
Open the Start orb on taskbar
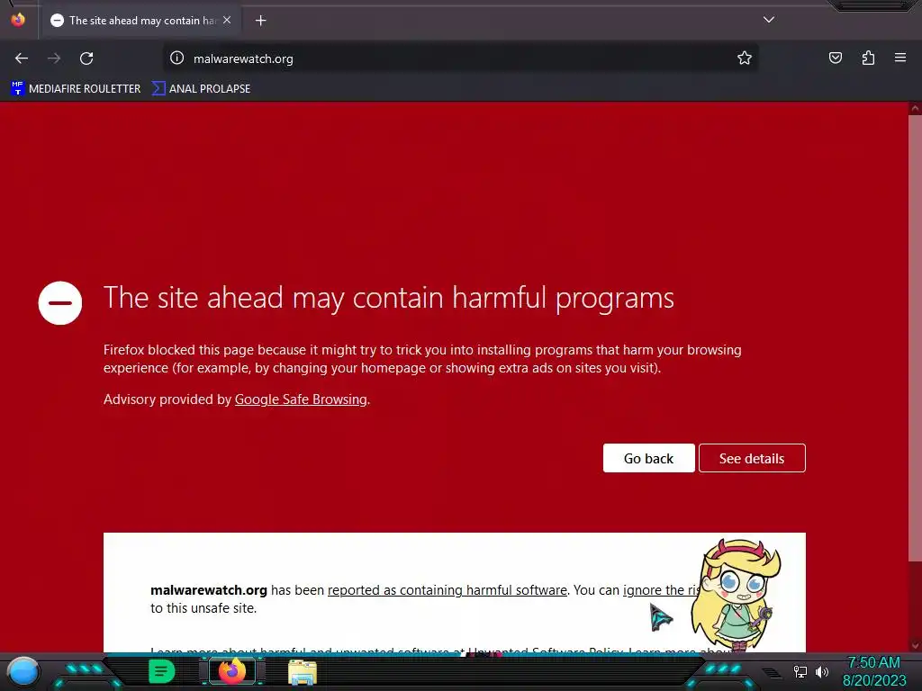pyautogui.click(x=23, y=672)
